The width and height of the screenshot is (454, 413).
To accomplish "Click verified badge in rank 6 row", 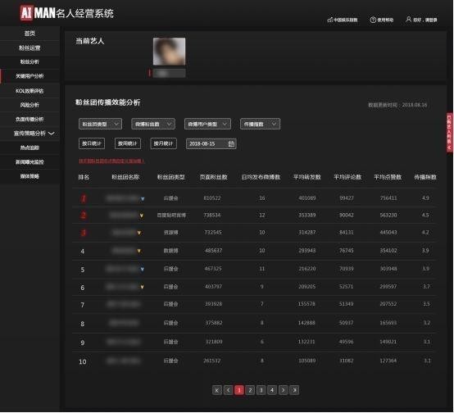I will pos(142,287).
